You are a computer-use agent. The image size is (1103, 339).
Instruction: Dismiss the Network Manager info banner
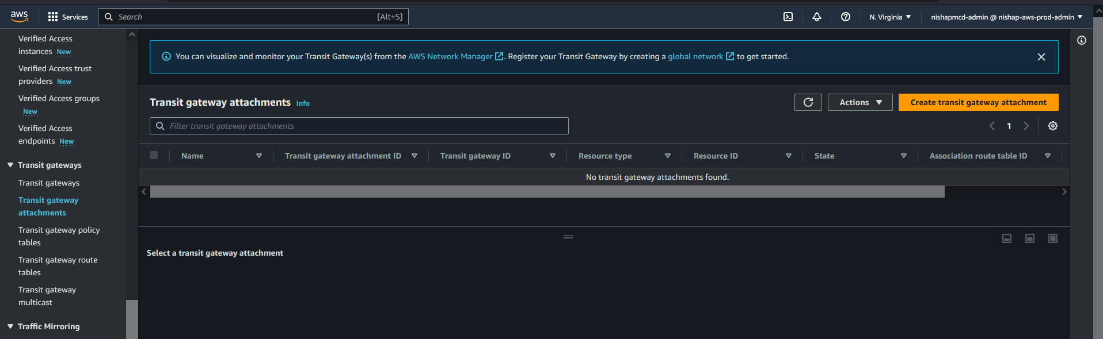pyautogui.click(x=1041, y=57)
